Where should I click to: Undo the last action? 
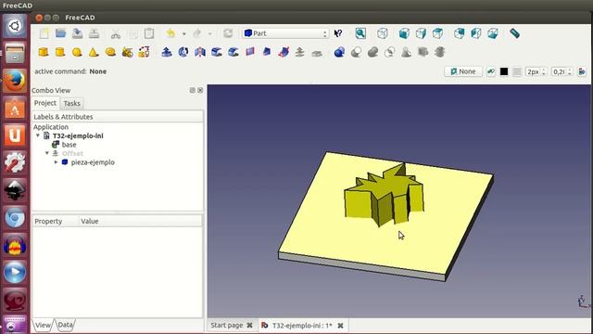click(x=170, y=33)
